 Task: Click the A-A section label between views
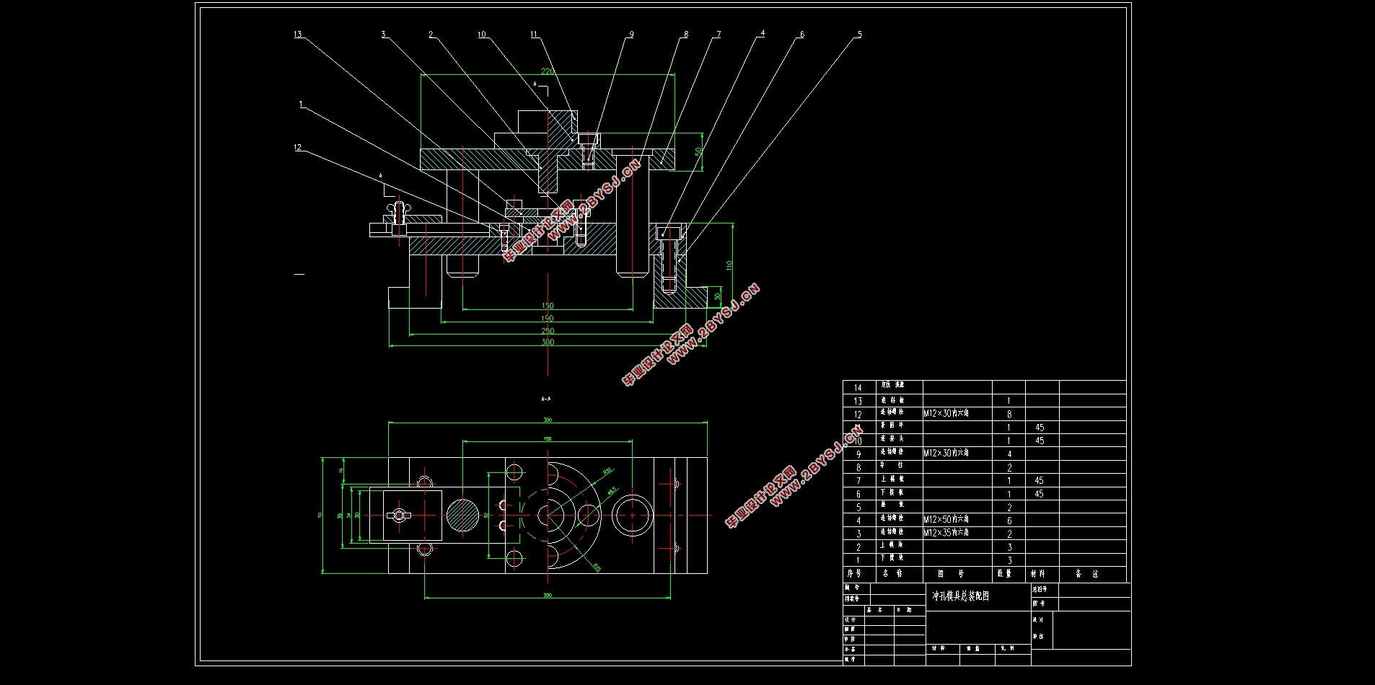tap(546, 398)
